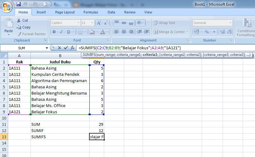Open the Fill Color dropdown arrow
255x157 pixels.
pyautogui.click(x=97, y=32)
